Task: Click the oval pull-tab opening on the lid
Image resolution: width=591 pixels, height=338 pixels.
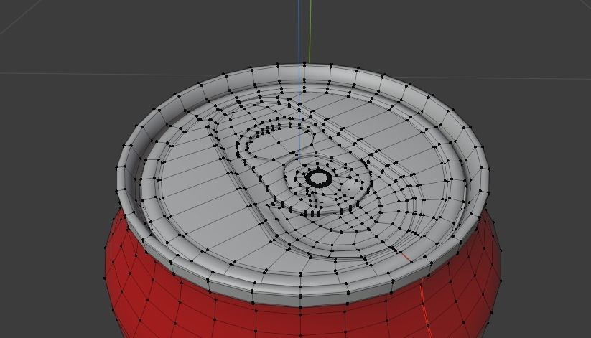Action: pyautogui.click(x=281, y=144)
